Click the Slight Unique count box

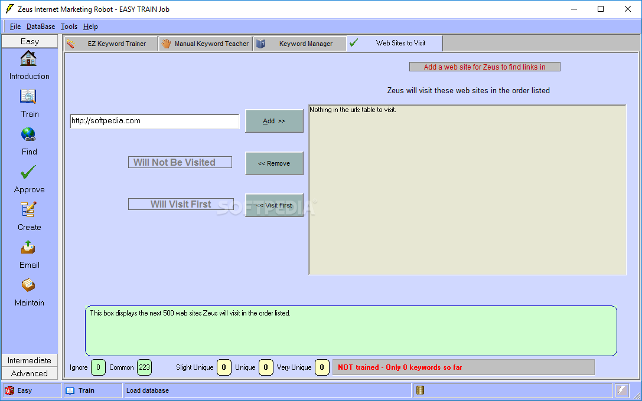coord(224,367)
